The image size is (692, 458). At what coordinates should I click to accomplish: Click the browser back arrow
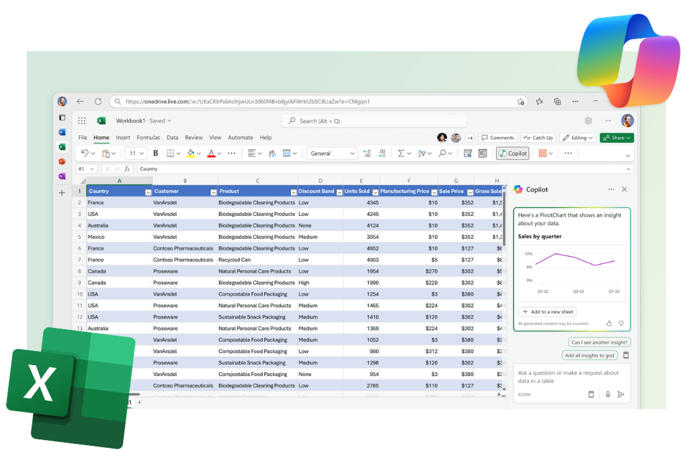coord(80,101)
